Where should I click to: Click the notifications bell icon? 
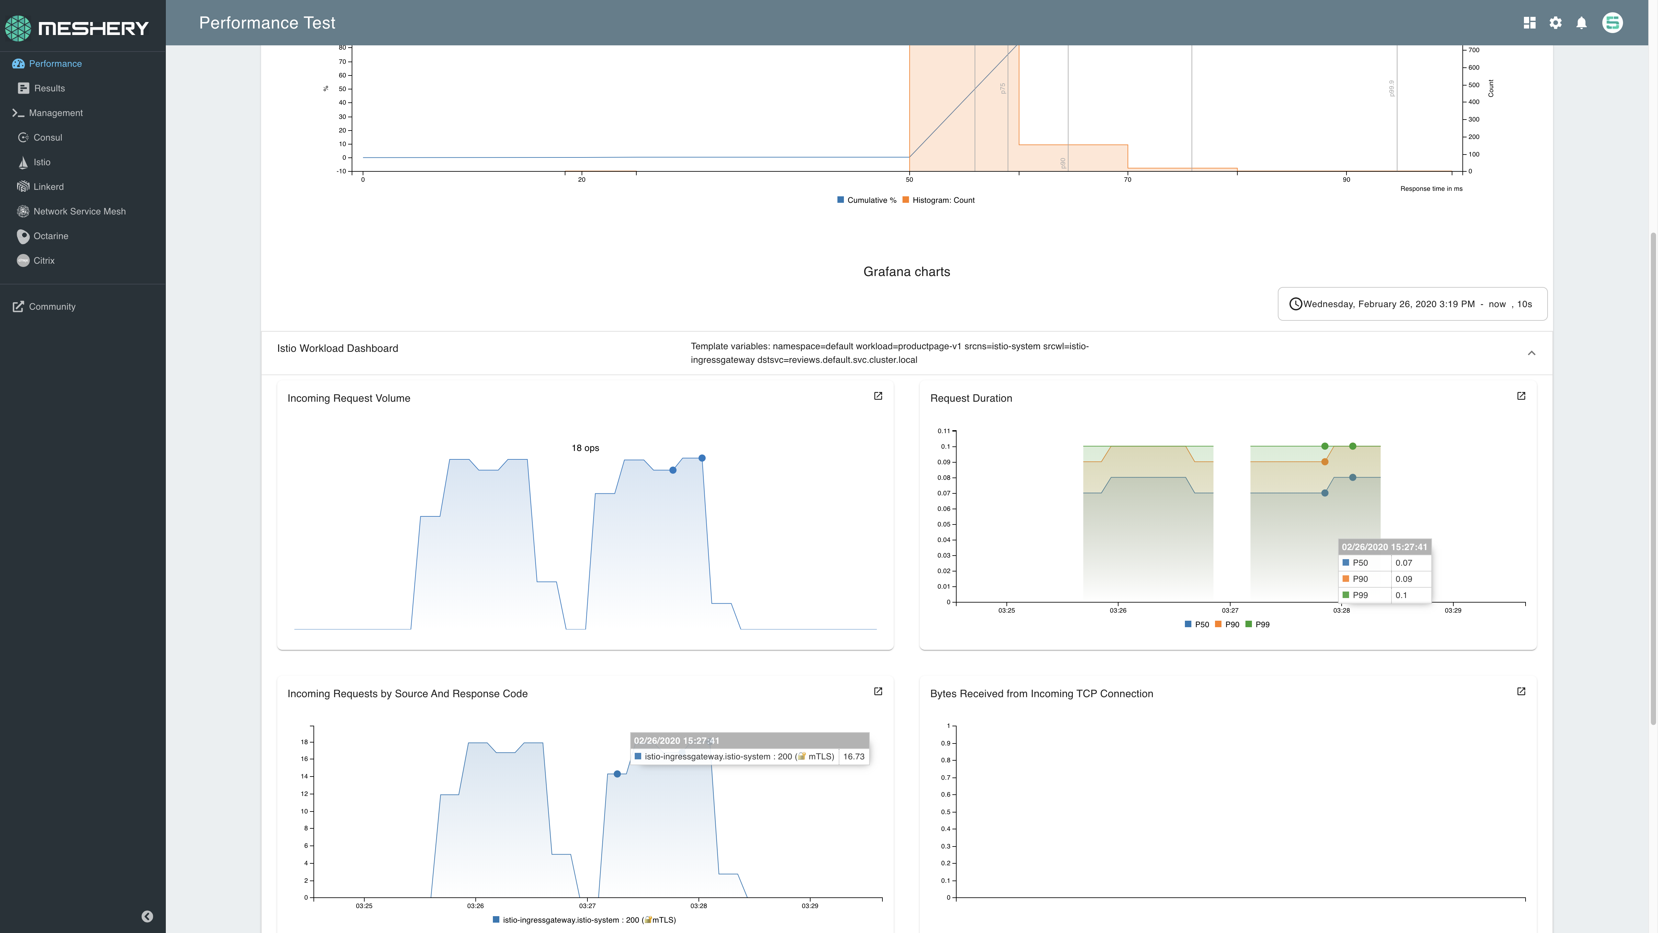coord(1581,23)
